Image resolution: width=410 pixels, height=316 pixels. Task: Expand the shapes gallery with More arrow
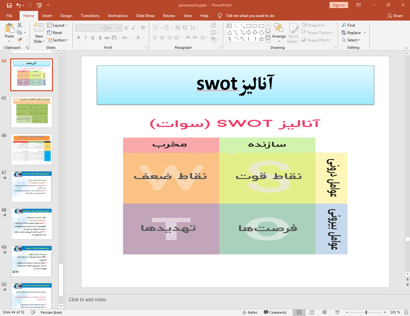[268, 39]
